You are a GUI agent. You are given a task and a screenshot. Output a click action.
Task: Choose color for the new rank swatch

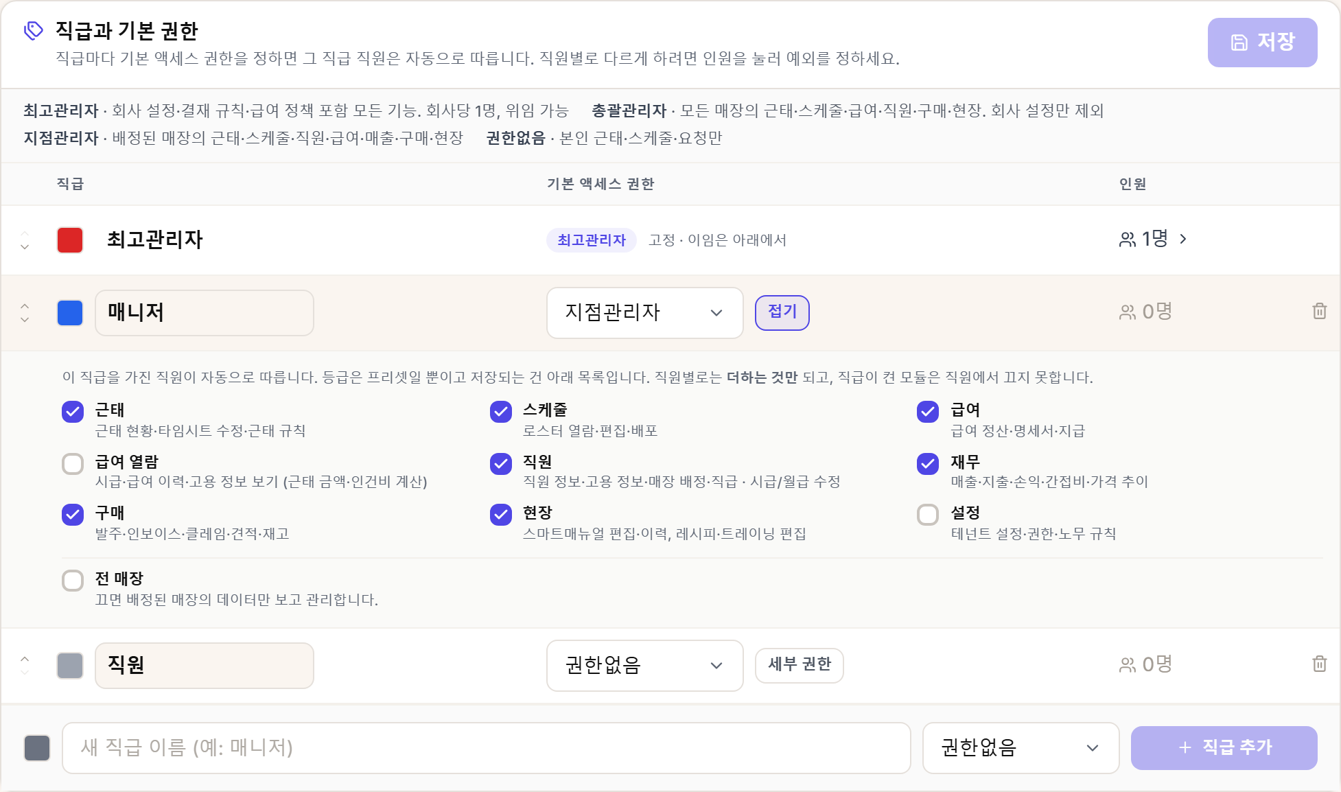[x=37, y=748]
